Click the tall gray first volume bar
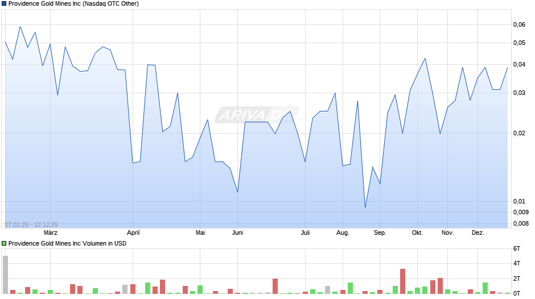This screenshot has width=535, height=299. click(x=5, y=275)
